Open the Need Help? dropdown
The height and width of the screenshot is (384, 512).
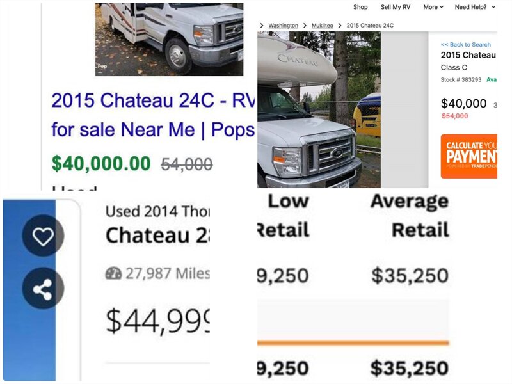[x=475, y=7]
